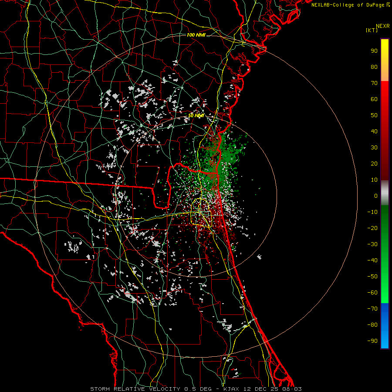Viewport: 392px width, 392px height.
Task: Click the KJAX station identifier in caption
Action: pos(231,389)
